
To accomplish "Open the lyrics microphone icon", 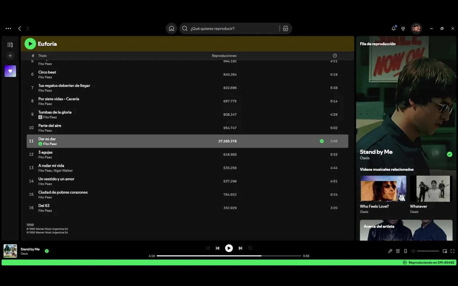I will [390, 251].
